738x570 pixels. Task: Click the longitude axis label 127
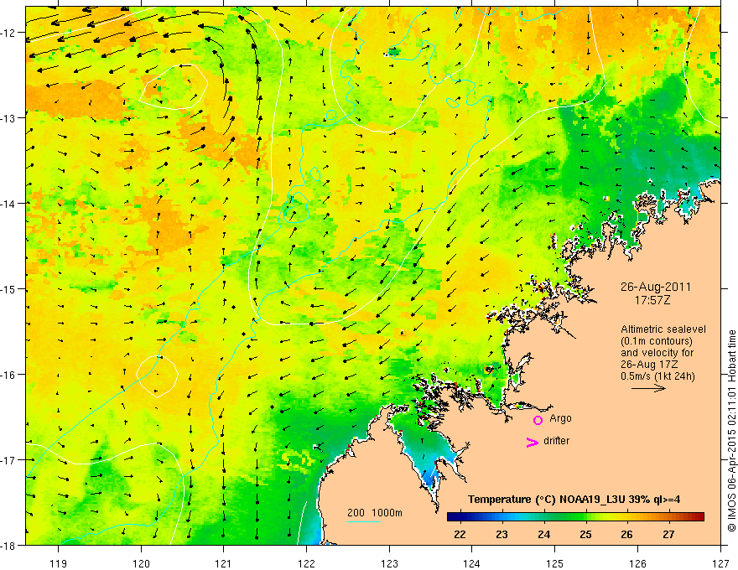(720, 563)
